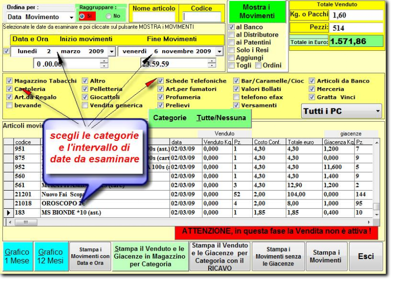Image resolution: width=394 pixels, height=282 pixels.
Task: Open the start date picker dropdown
Action: tap(111, 51)
